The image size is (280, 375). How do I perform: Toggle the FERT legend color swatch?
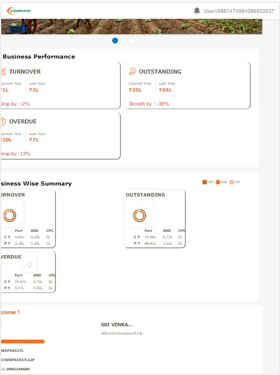tap(205, 182)
